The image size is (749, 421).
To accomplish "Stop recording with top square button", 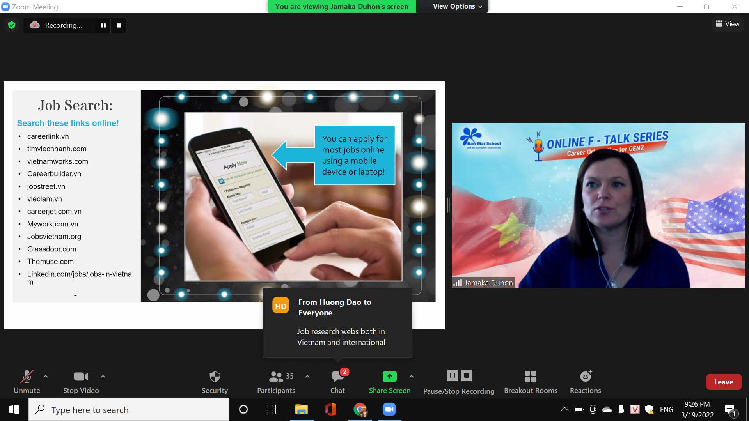I will (119, 25).
